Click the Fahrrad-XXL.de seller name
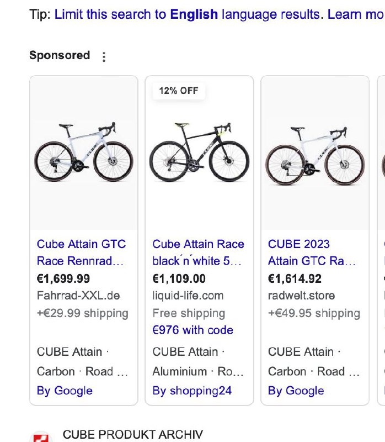 [x=78, y=296]
